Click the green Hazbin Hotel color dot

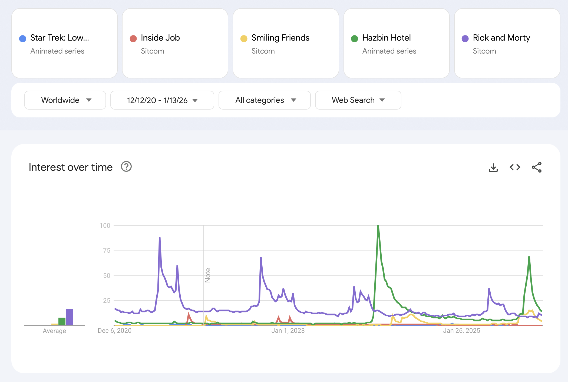click(x=355, y=39)
